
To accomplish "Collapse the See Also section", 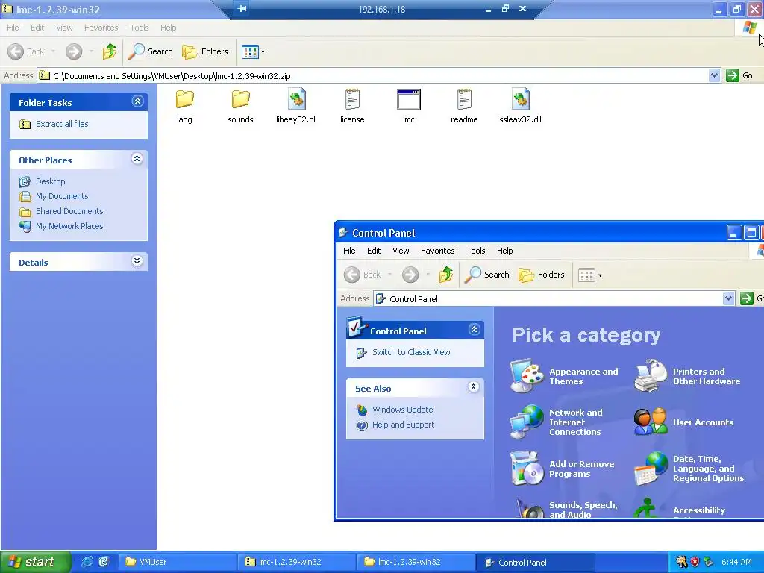I will pos(473,387).
